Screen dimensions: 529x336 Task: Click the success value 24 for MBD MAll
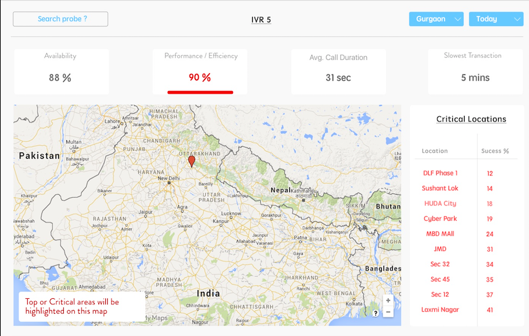pos(490,234)
